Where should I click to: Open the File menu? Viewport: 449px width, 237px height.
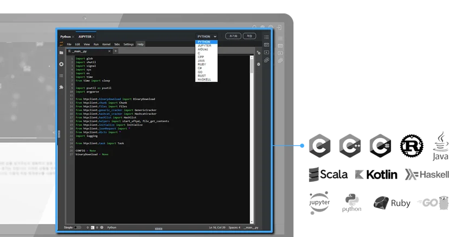(69, 44)
